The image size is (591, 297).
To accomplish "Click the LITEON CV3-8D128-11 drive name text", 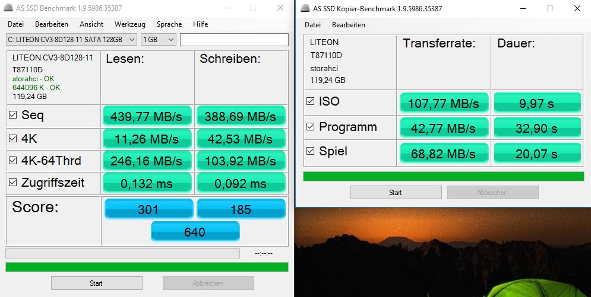I will (x=52, y=58).
